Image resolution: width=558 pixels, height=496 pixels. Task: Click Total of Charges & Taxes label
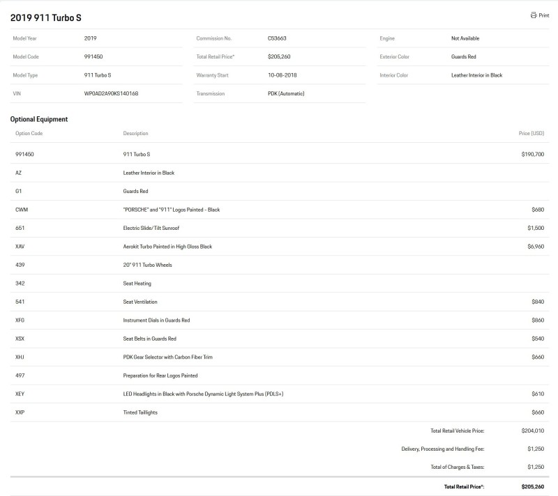458,467
